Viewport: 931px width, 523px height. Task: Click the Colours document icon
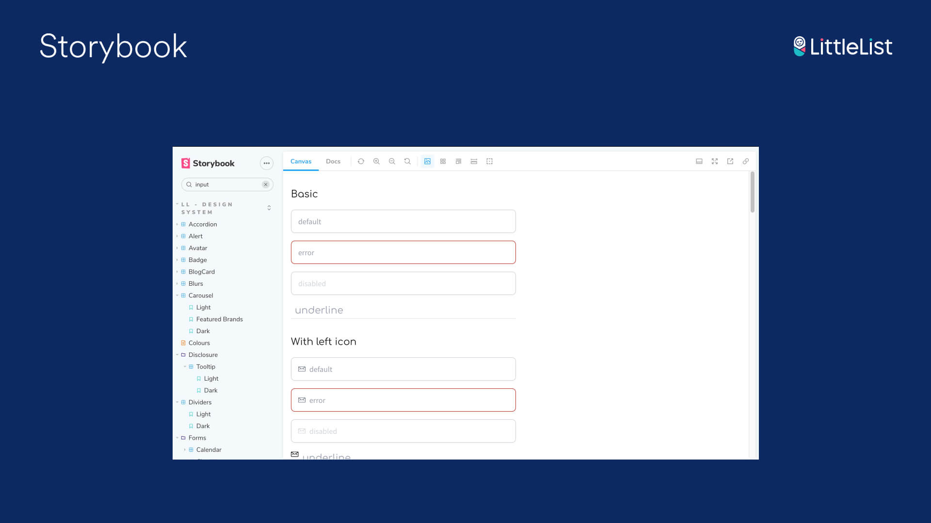tap(183, 343)
